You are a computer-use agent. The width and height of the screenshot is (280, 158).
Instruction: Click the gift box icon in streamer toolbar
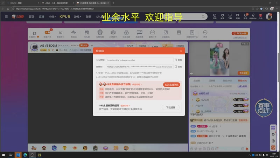coord(179,32)
